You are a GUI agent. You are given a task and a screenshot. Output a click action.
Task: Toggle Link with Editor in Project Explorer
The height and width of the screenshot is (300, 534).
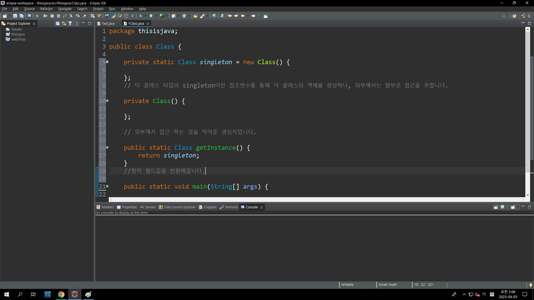(64, 24)
